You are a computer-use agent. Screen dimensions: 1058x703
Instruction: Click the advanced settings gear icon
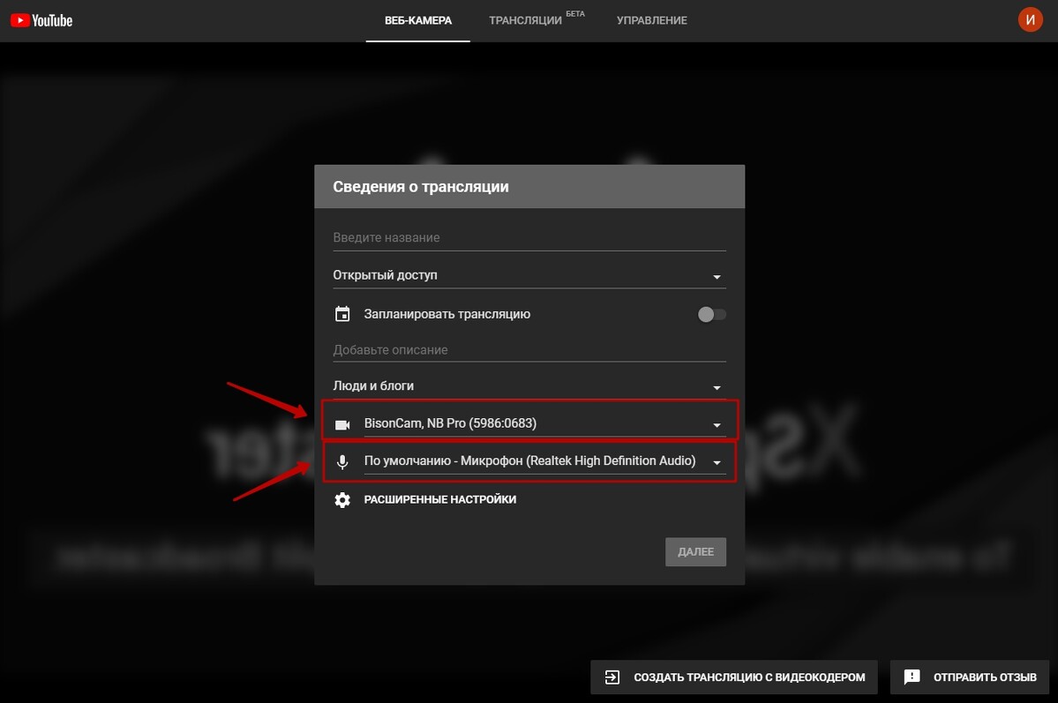pyautogui.click(x=342, y=500)
